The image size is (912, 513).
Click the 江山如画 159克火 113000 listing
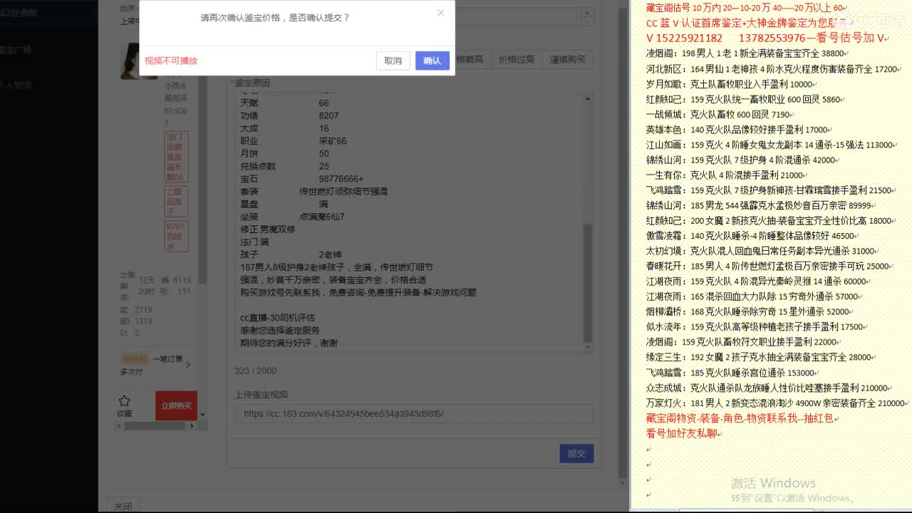770,145
